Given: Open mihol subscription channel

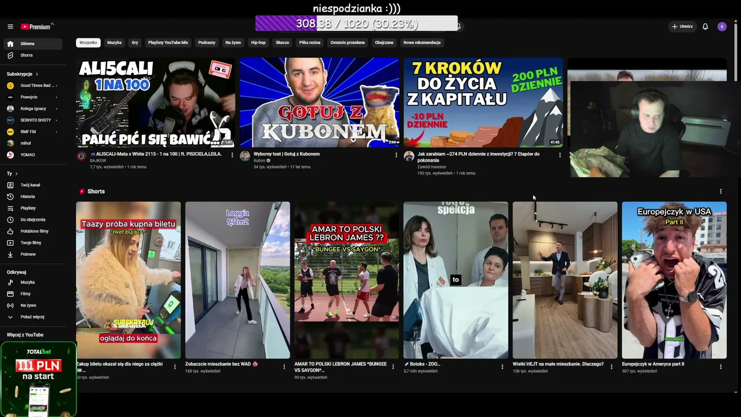Looking at the screenshot, I should [32, 143].
